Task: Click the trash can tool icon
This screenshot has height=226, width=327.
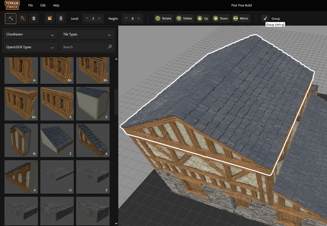Action: [x=34, y=18]
